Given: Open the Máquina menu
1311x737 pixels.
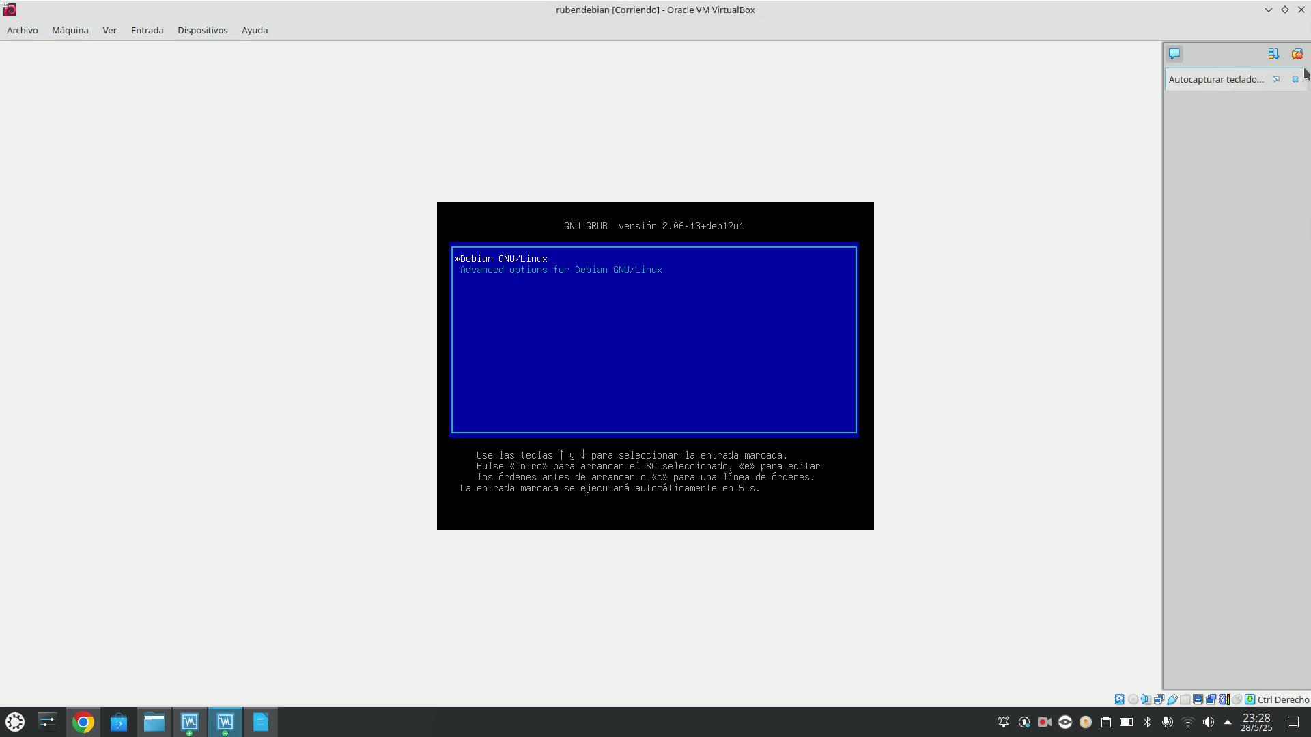Looking at the screenshot, I should point(70,30).
